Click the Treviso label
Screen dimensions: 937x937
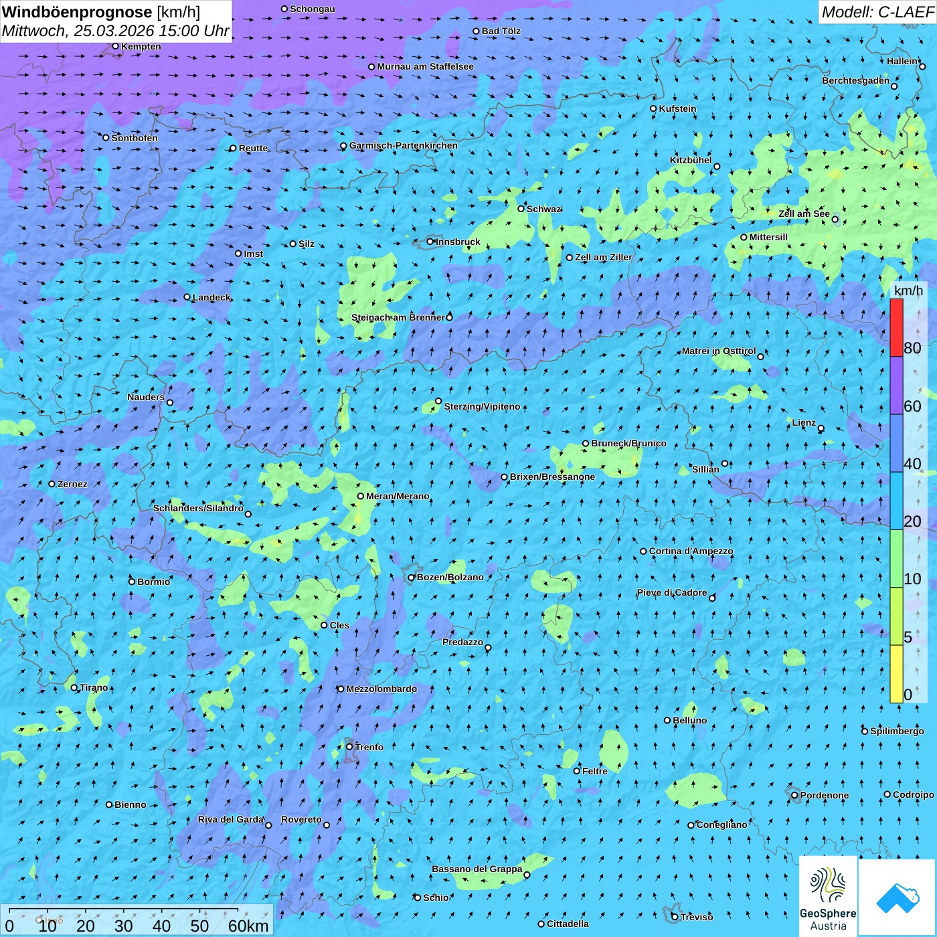[697, 917]
